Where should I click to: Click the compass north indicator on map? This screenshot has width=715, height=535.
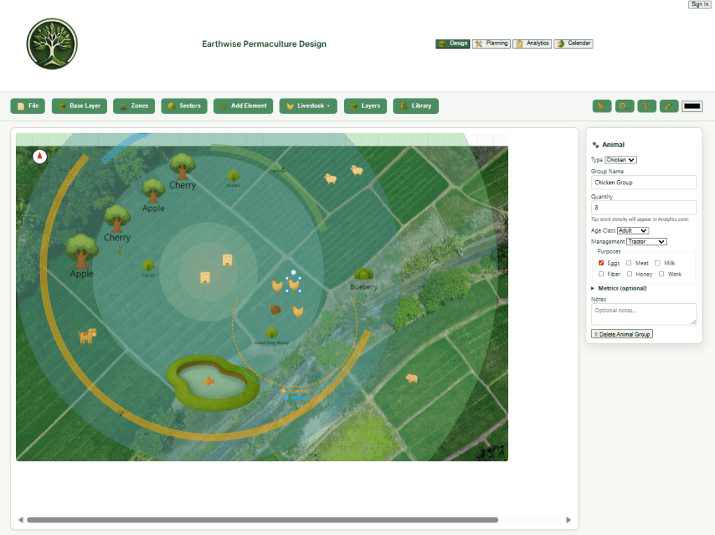40,156
